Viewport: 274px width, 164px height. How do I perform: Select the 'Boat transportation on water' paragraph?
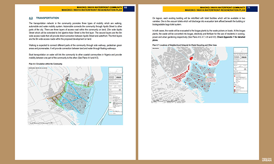[x=75, y=56]
